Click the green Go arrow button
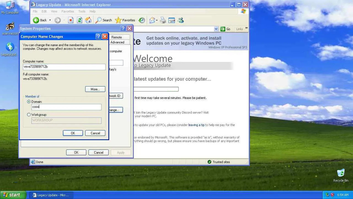 click(x=225, y=29)
